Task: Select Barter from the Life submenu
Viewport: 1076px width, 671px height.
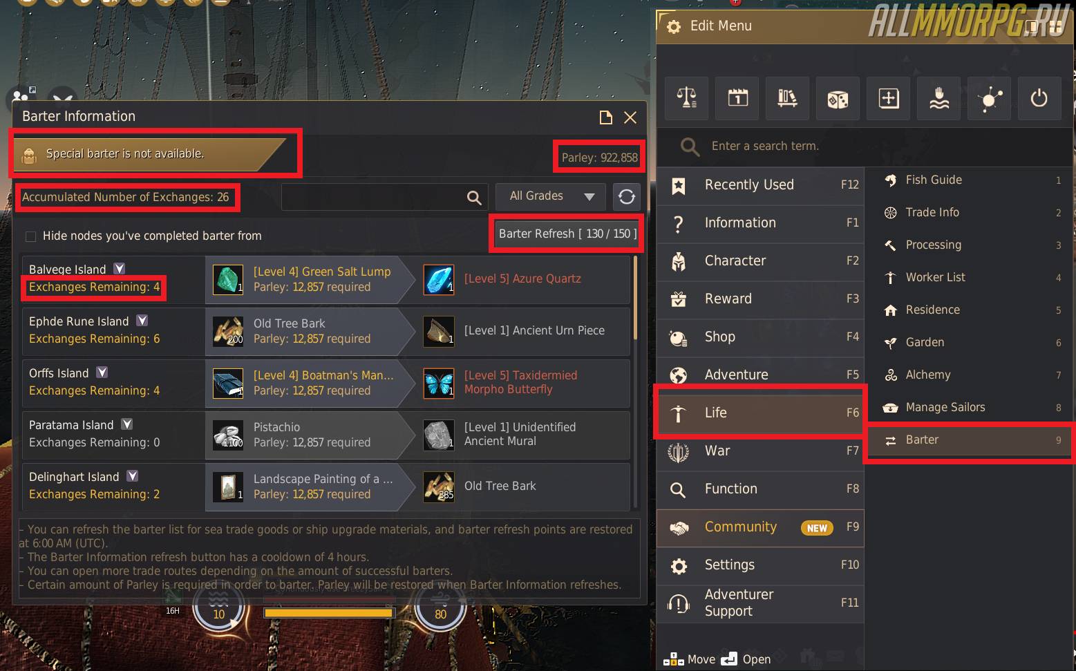Action: click(969, 440)
